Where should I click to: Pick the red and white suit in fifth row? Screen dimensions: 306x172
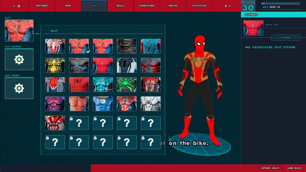pyautogui.click(x=55, y=123)
